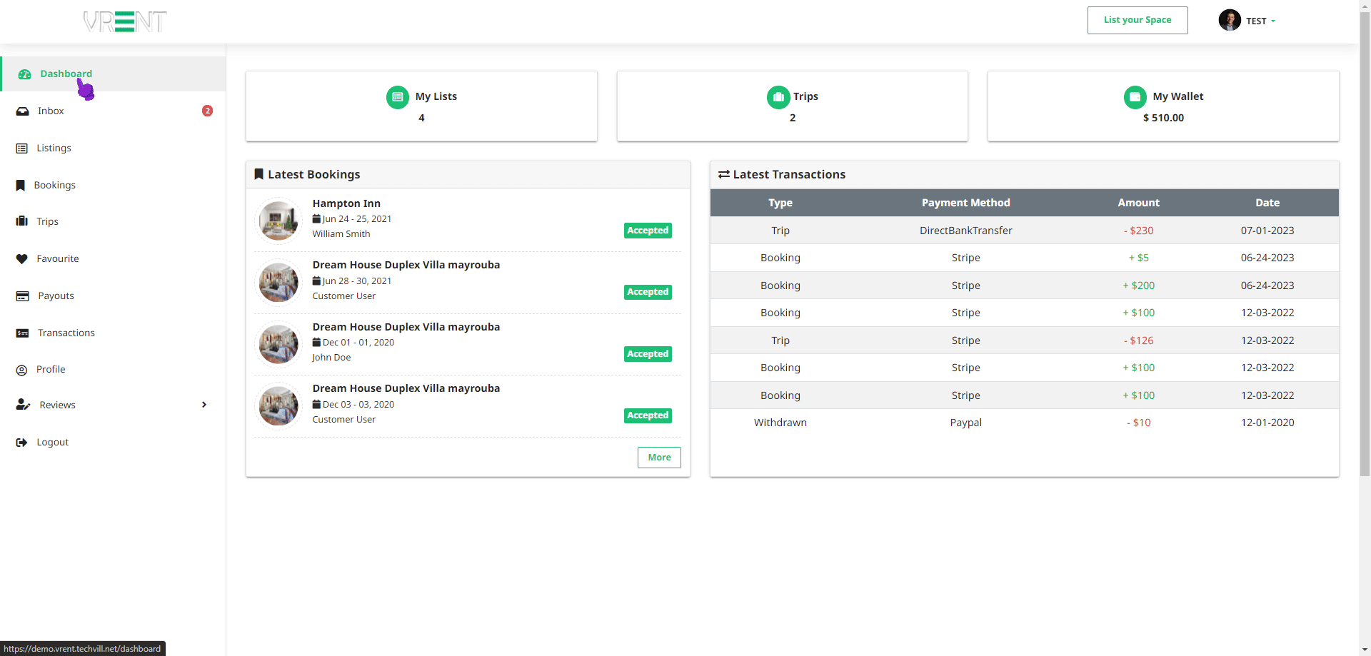Expand the Reviews submenu chevron
Image resolution: width=1371 pixels, height=656 pixels.
coord(204,405)
